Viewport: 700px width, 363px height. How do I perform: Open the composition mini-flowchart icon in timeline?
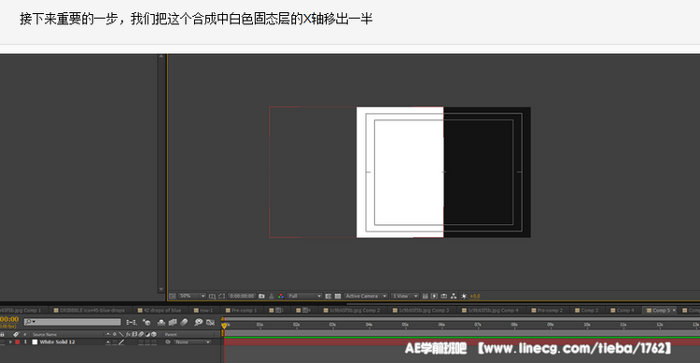point(132,322)
